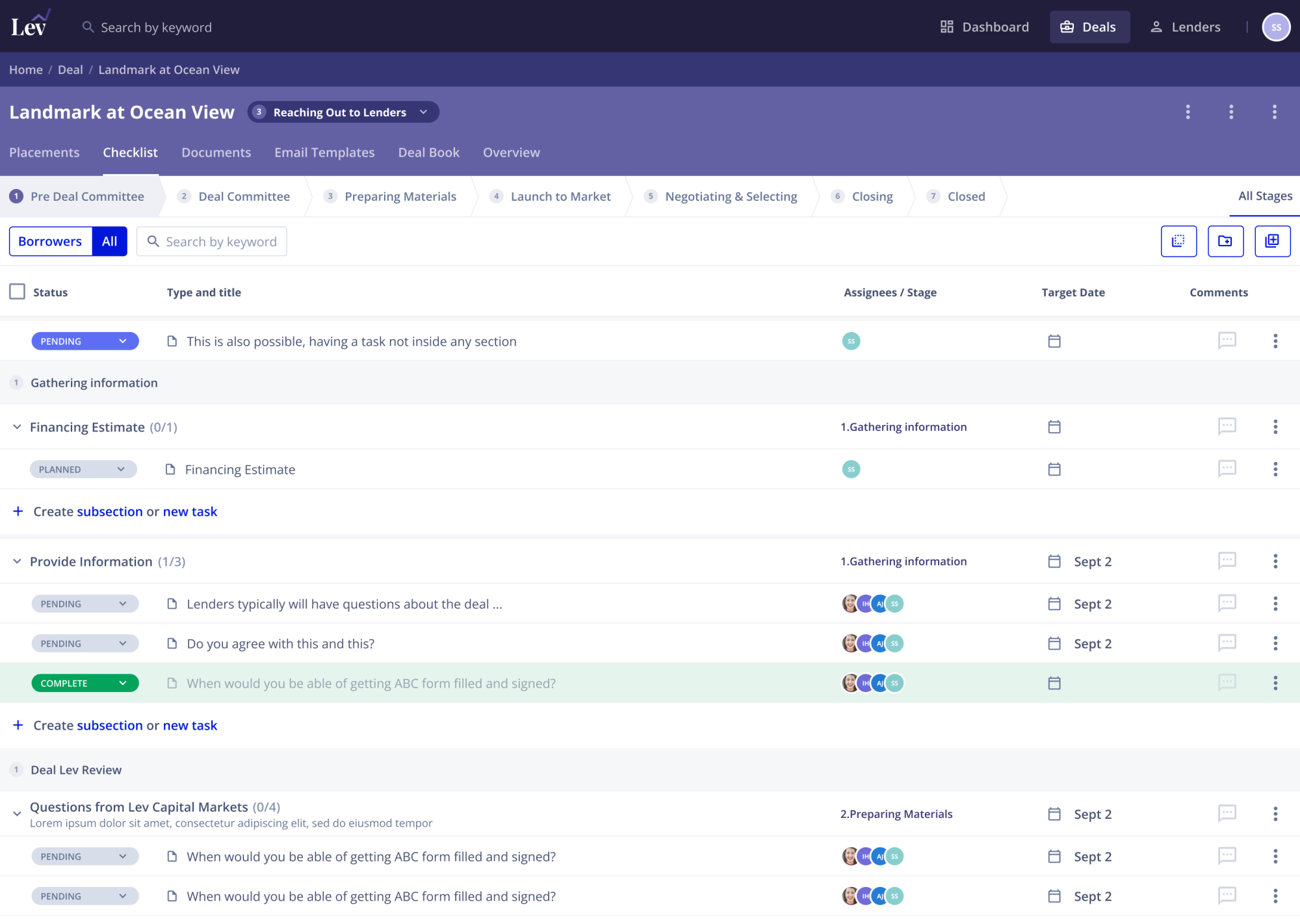Switch filter to Borrowers
The image size is (1300, 924).
pos(50,241)
